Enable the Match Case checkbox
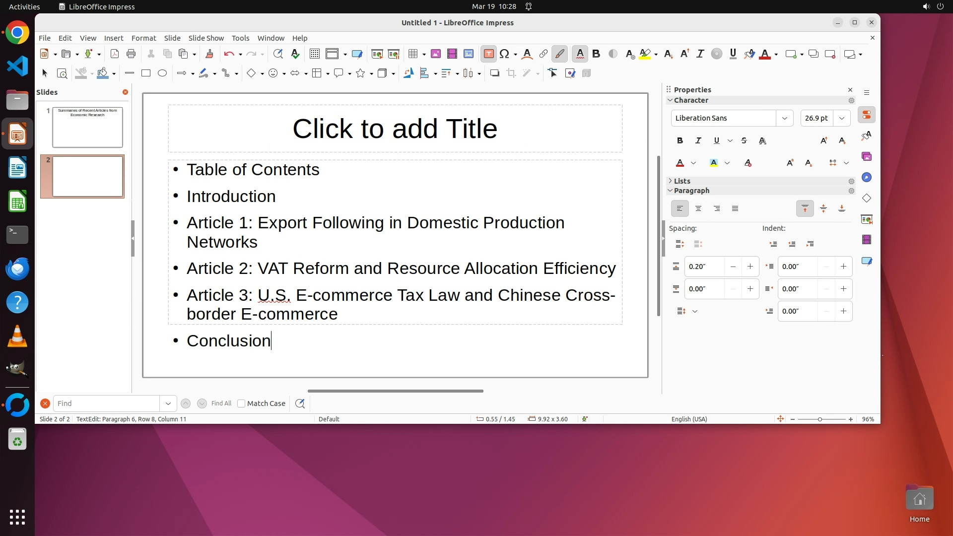The image size is (953, 536). pyautogui.click(x=241, y=403)
